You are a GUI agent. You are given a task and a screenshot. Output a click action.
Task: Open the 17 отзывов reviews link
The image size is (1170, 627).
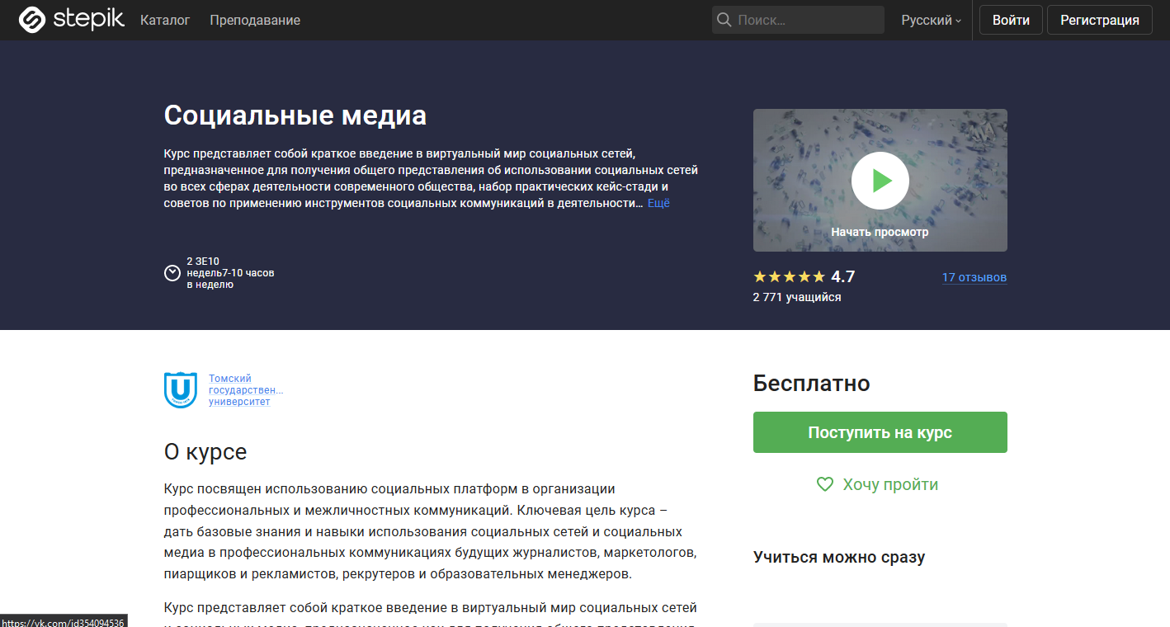pyautogui.click(x=974, y=277)
